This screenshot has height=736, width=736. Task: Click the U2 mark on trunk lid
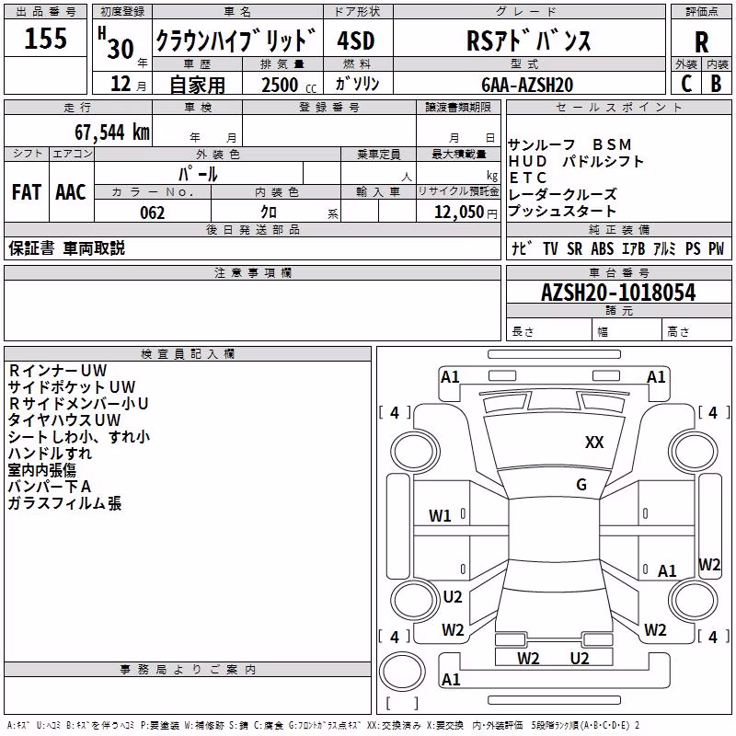[580, 659]
